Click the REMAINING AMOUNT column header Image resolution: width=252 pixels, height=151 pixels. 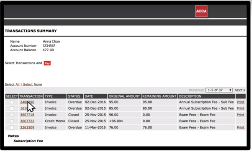(x=159, y=96)
